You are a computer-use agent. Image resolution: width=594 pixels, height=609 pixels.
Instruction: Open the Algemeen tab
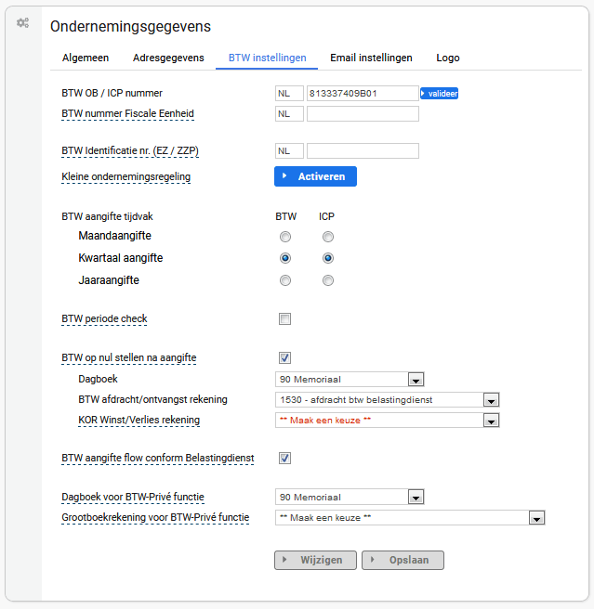point(86,58)
